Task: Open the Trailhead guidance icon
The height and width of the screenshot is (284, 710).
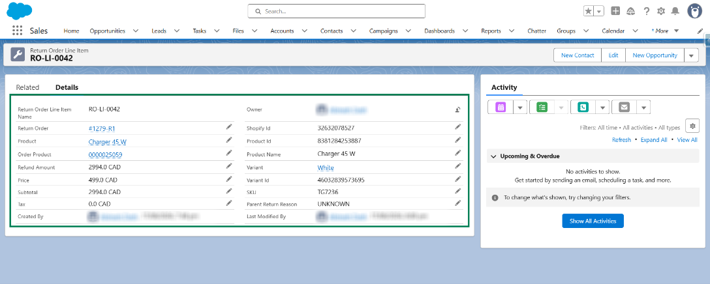Action: [630, 11]
